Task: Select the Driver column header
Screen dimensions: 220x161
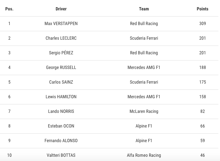Action: pyautogui.click(x=61, y=9)
